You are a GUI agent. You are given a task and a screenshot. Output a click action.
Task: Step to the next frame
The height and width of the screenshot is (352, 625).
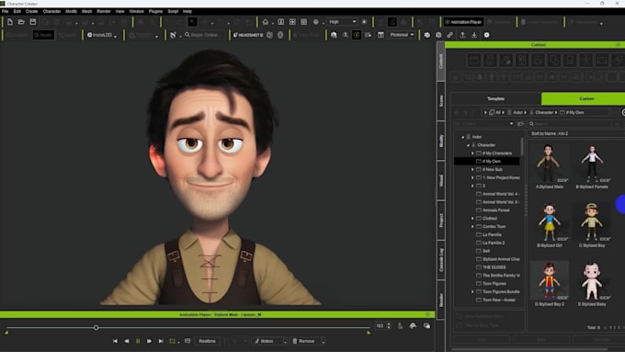coord(149,341)
